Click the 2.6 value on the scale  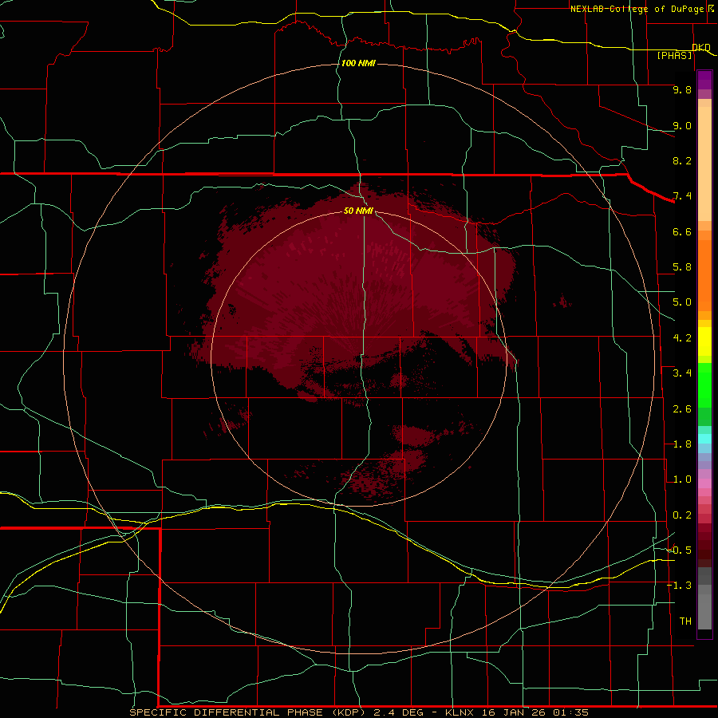point(682,409)
